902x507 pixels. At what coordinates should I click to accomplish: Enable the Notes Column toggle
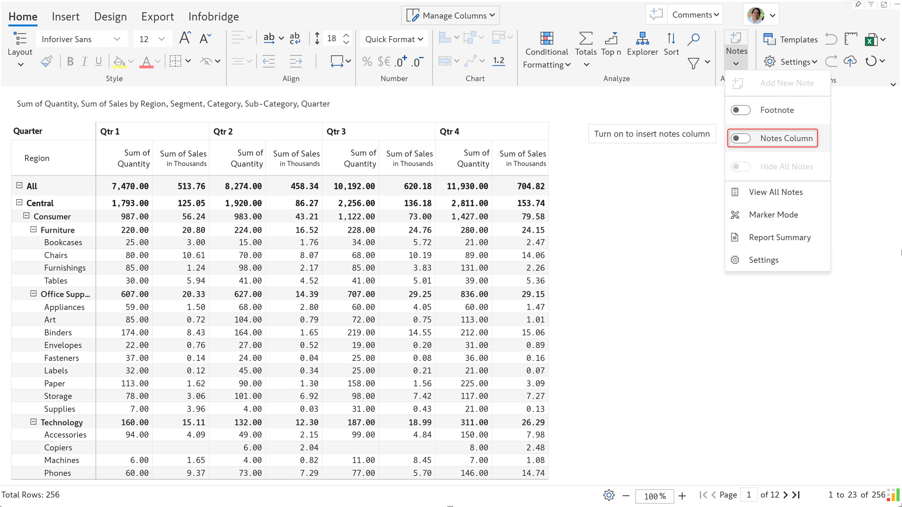tap(740, 138)
